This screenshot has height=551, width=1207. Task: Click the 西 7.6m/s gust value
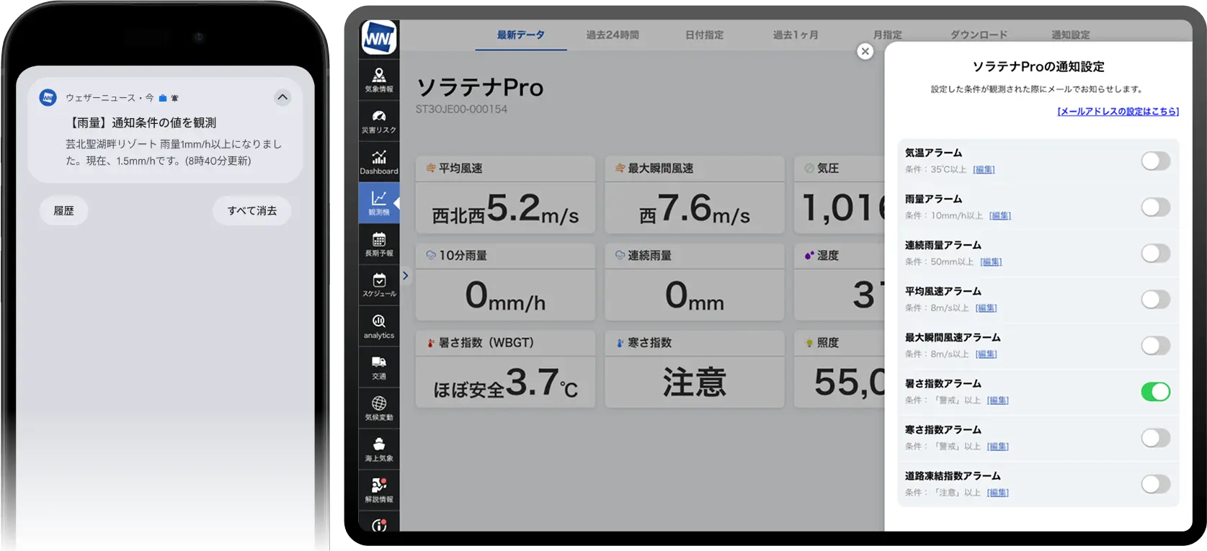[695, 209]
